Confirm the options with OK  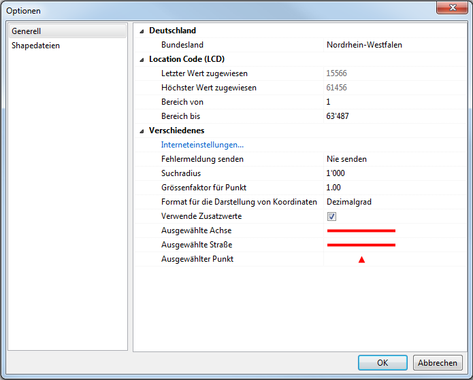[x=382, y=362]
